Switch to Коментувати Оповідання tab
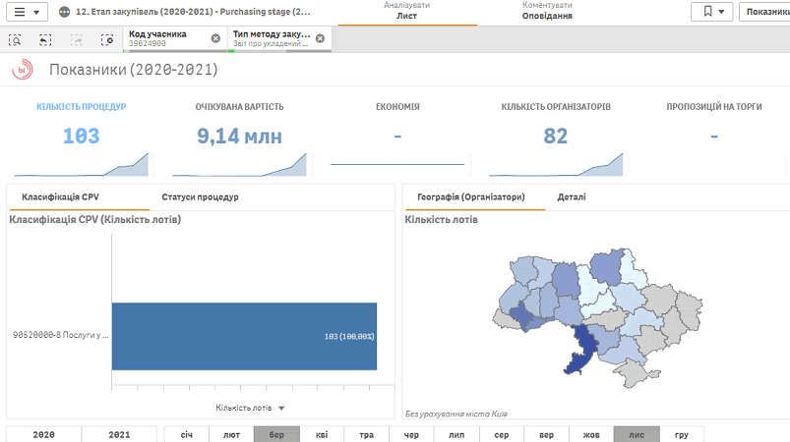Image resolution: width=790 pixels, height=442 pixels. (547, 11)
